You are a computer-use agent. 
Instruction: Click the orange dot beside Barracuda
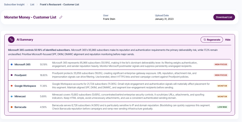(12, 107)
